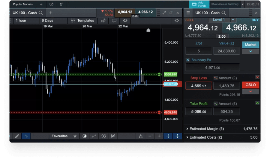Image resolution: width=270 pixels, height=161 pixels.
Task: Click the Favourites star icon
Action: (x=75, y=136)
